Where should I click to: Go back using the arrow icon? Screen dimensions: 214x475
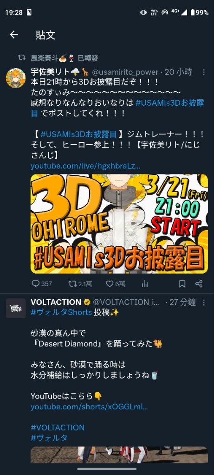tap(14, 35)
